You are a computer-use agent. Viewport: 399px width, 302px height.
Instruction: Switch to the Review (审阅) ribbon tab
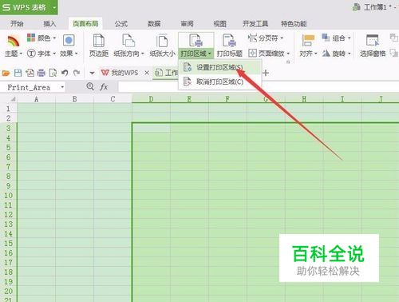pos(187,24)
